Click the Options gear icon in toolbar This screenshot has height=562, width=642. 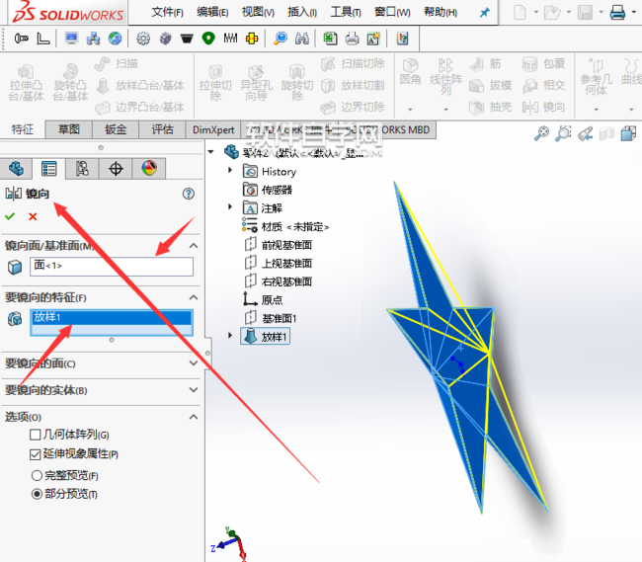pyautogui.click(x=143, y=39)
